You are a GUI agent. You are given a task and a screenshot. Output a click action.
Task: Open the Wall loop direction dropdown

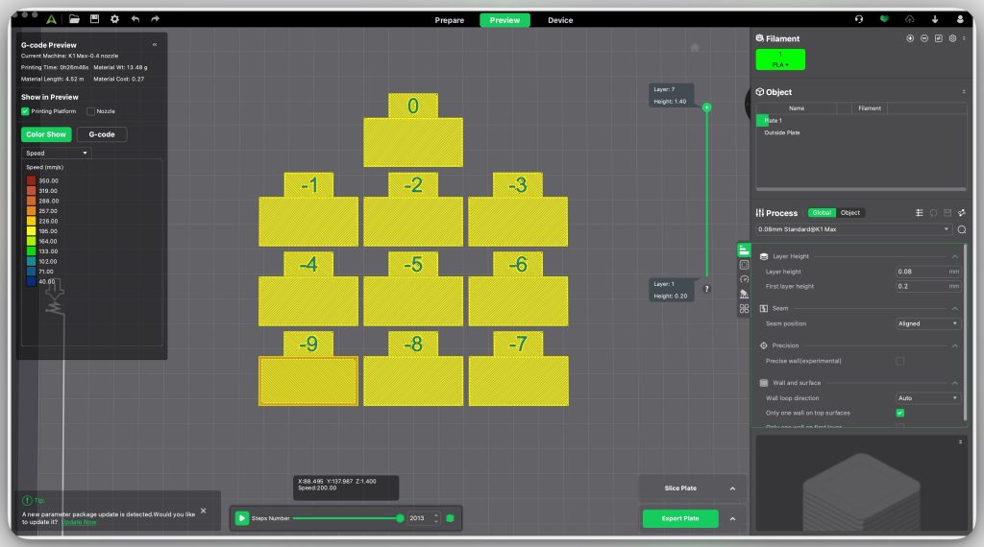pyautogui.click(x=927, y=397)
